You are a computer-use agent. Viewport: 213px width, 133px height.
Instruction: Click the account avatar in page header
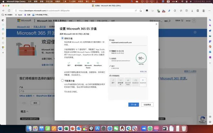pyautogui.click(x=194, y=21)
